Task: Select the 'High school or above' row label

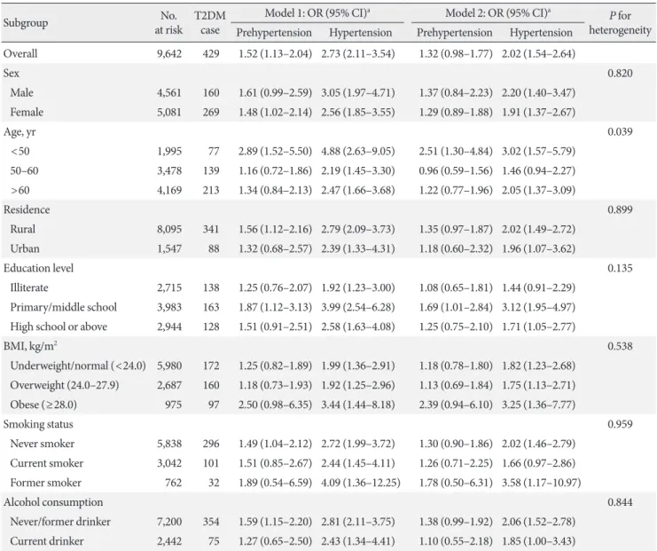Action: click(x=59, y=327)
